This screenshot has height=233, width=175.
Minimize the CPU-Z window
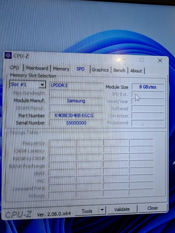coord(123,59)
